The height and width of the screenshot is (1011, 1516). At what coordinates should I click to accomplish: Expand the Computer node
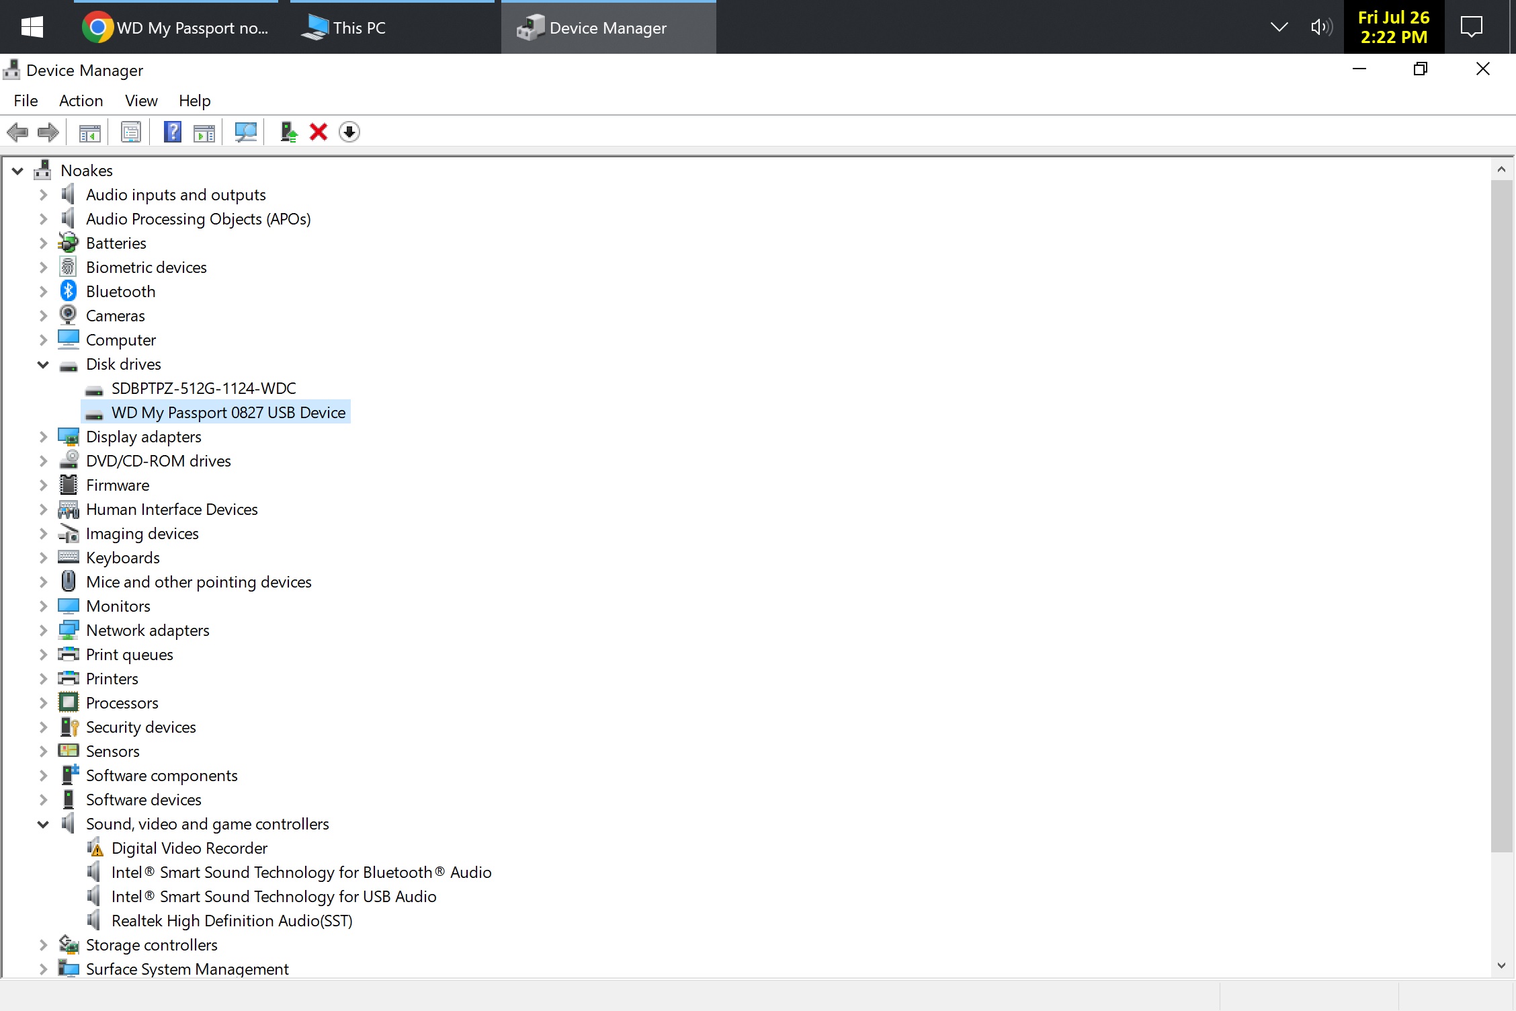pos(43,340)
